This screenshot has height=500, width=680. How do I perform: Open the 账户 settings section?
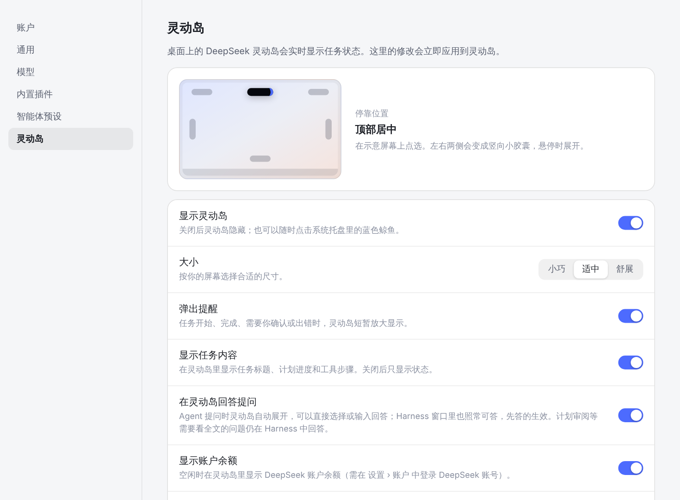[70, 28]
